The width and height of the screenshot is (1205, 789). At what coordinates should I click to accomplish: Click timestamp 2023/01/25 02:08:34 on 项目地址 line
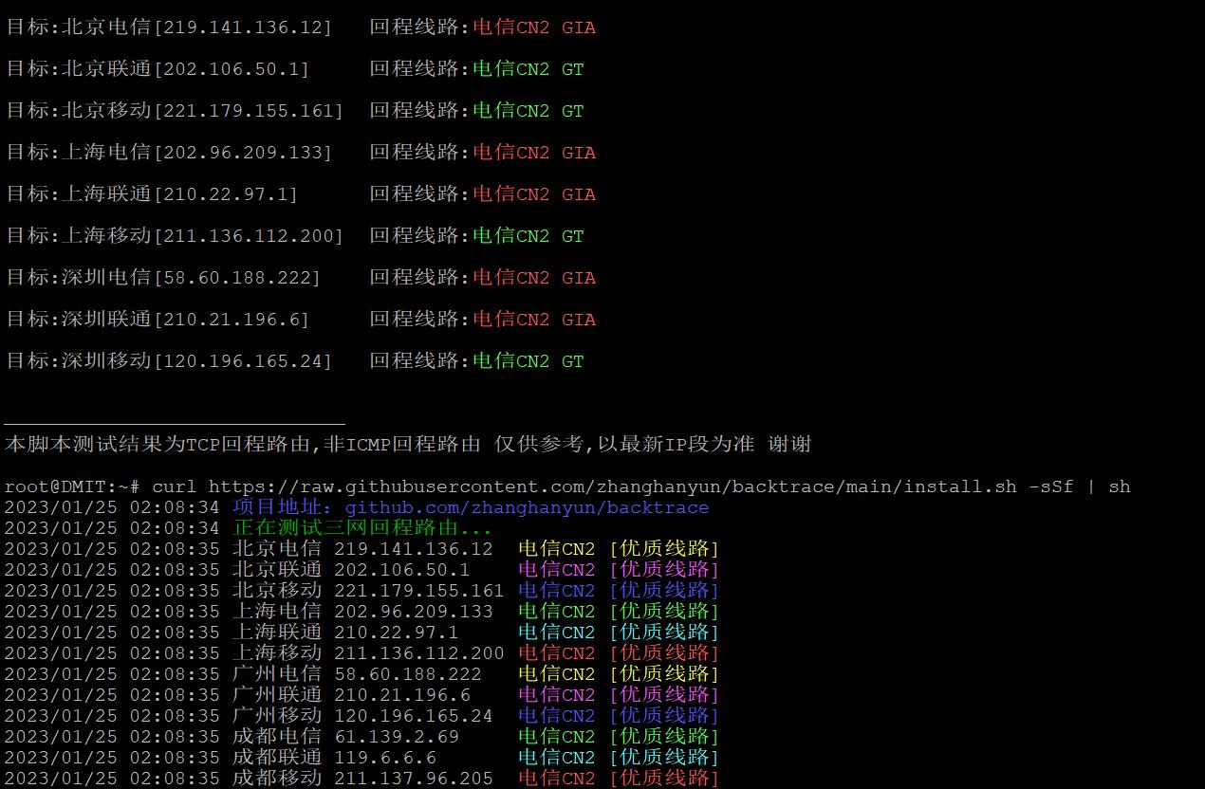112,507
